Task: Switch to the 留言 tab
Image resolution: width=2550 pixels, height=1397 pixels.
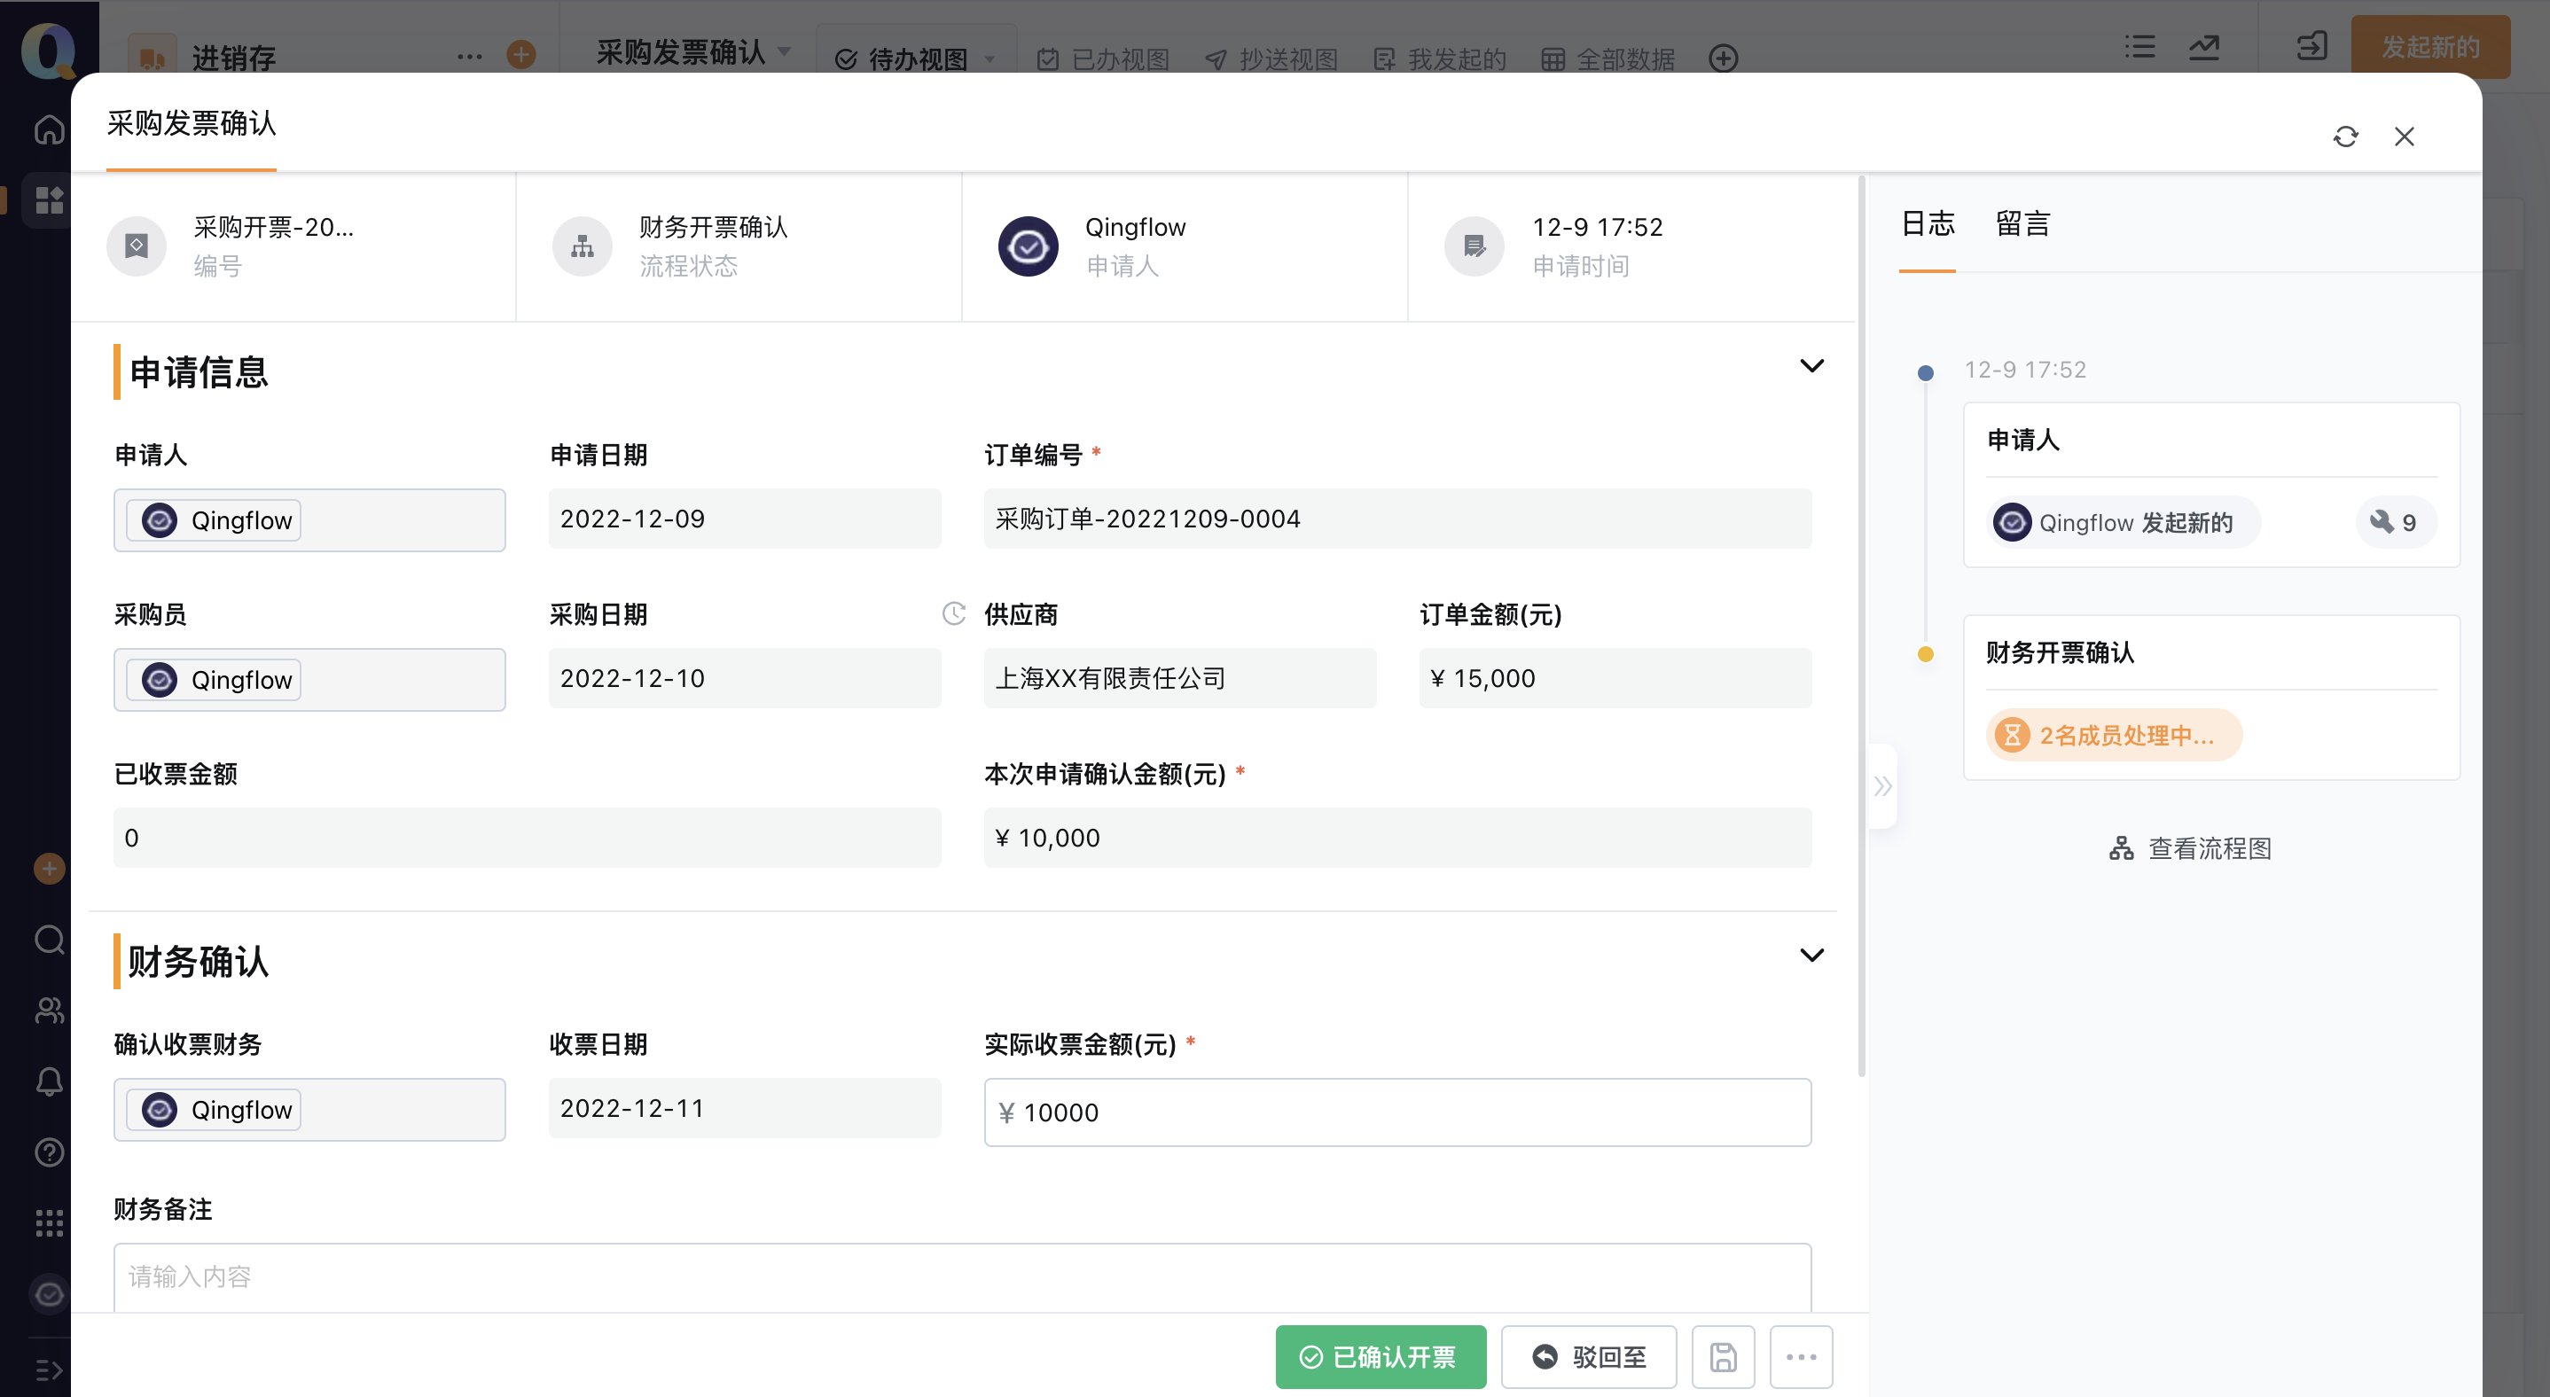Action: [x=2022, y=223]
